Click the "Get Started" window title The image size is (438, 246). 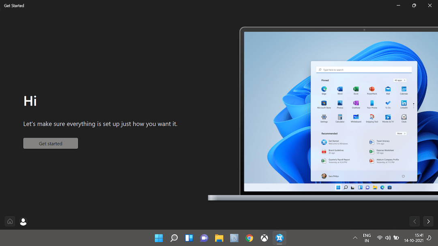click(14, 6)
